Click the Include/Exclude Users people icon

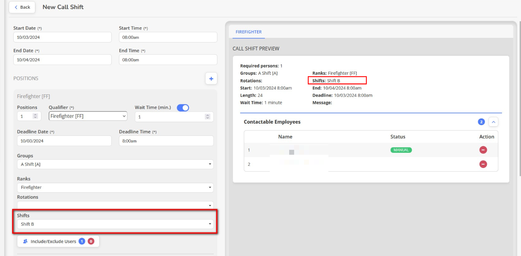coord(25,241)
